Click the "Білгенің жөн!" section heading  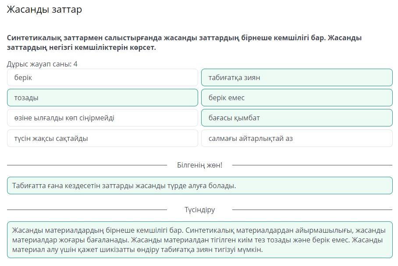(199, 165)
